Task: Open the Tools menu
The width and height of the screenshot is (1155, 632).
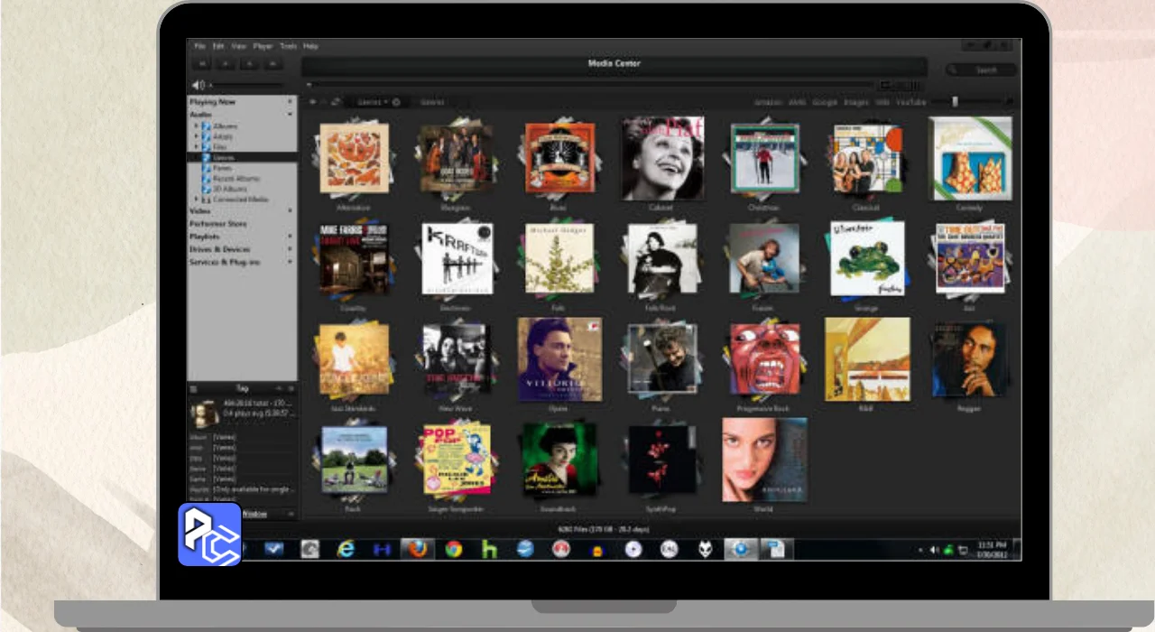Action: [288, 46]
